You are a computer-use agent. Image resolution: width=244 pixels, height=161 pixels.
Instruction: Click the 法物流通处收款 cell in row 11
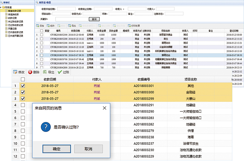[191, 150]
